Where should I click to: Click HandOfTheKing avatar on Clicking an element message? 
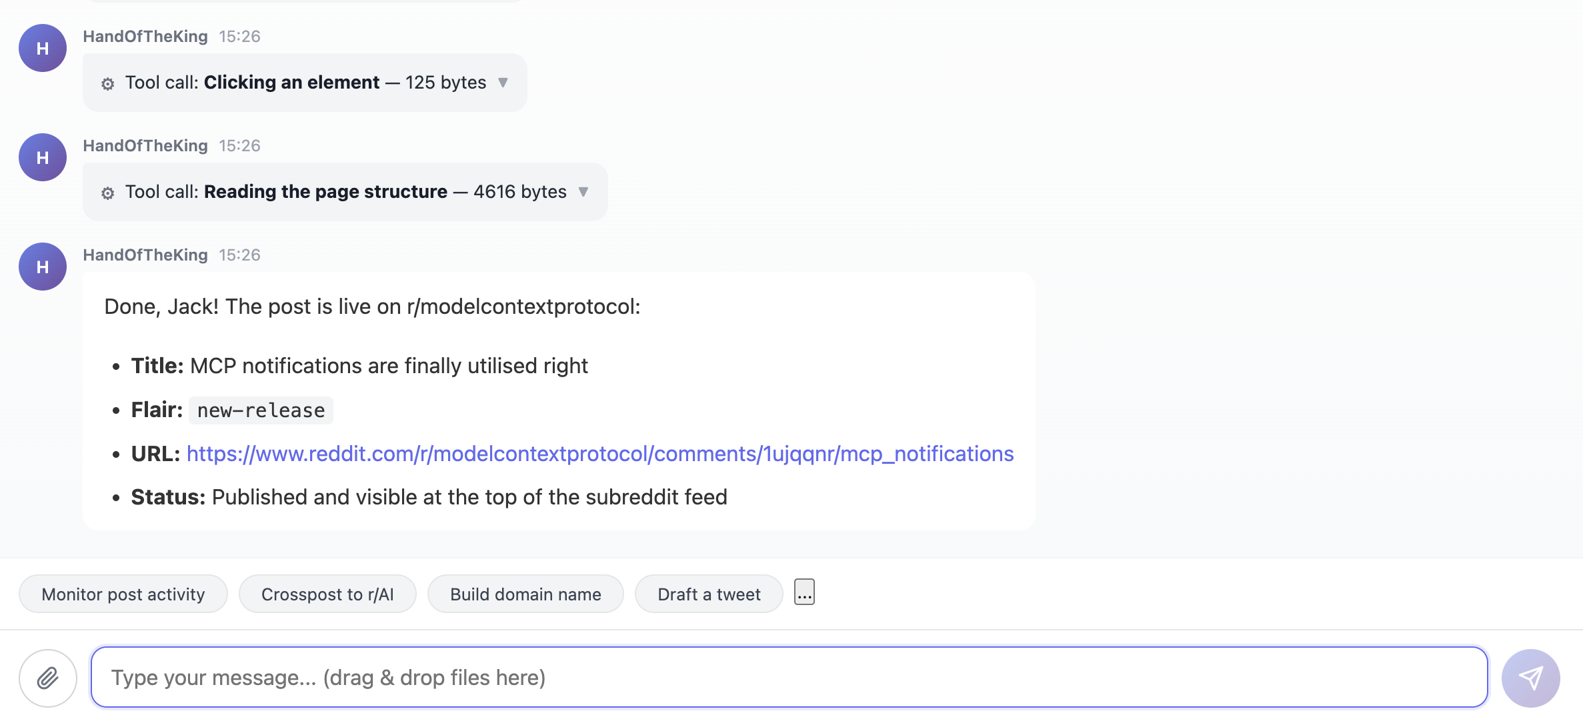point(43,48)
